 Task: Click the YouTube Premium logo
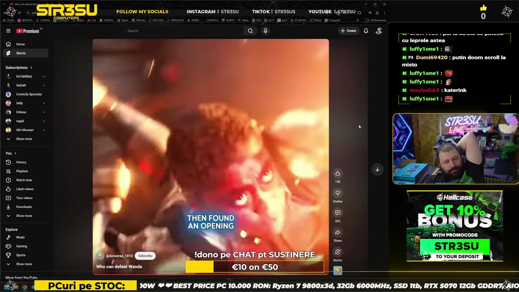click(x=28, y=31)
